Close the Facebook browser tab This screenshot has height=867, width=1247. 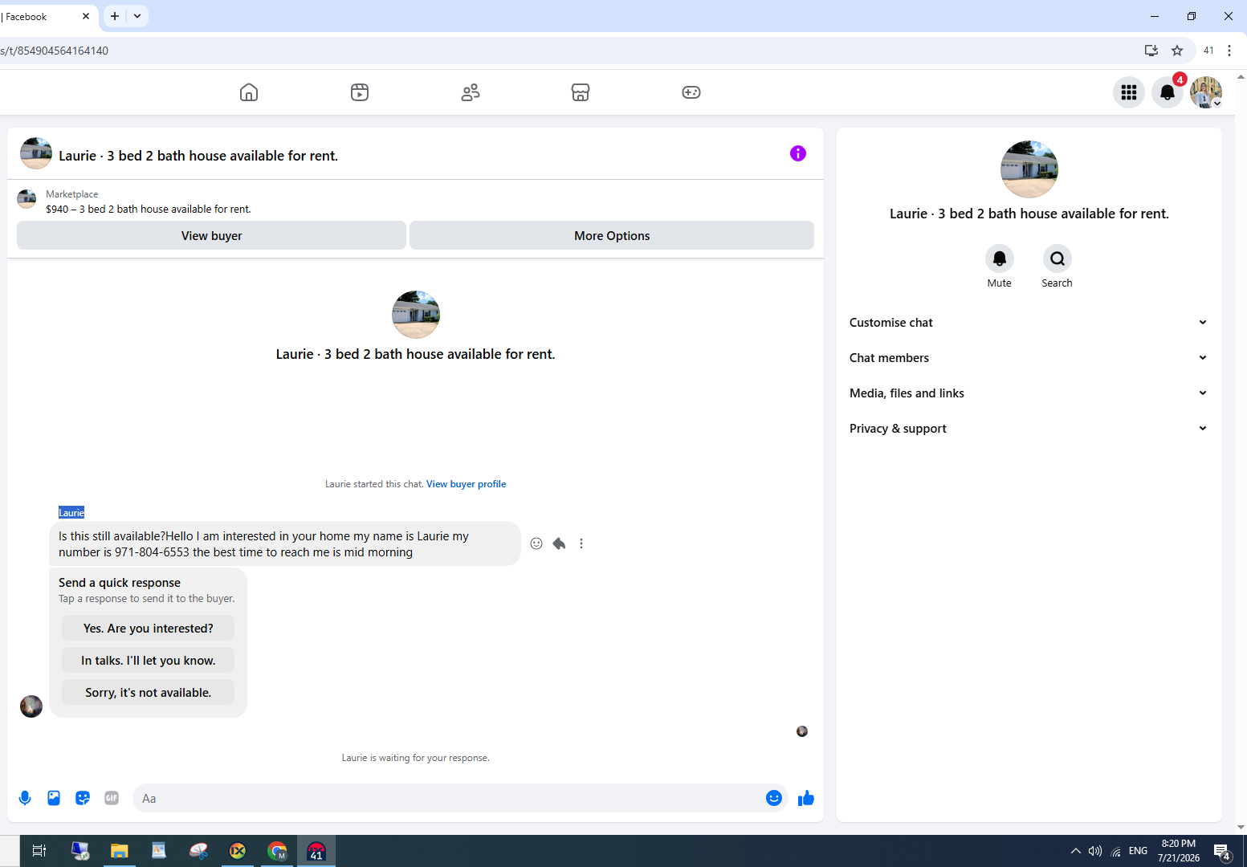[x=86, y=16]
